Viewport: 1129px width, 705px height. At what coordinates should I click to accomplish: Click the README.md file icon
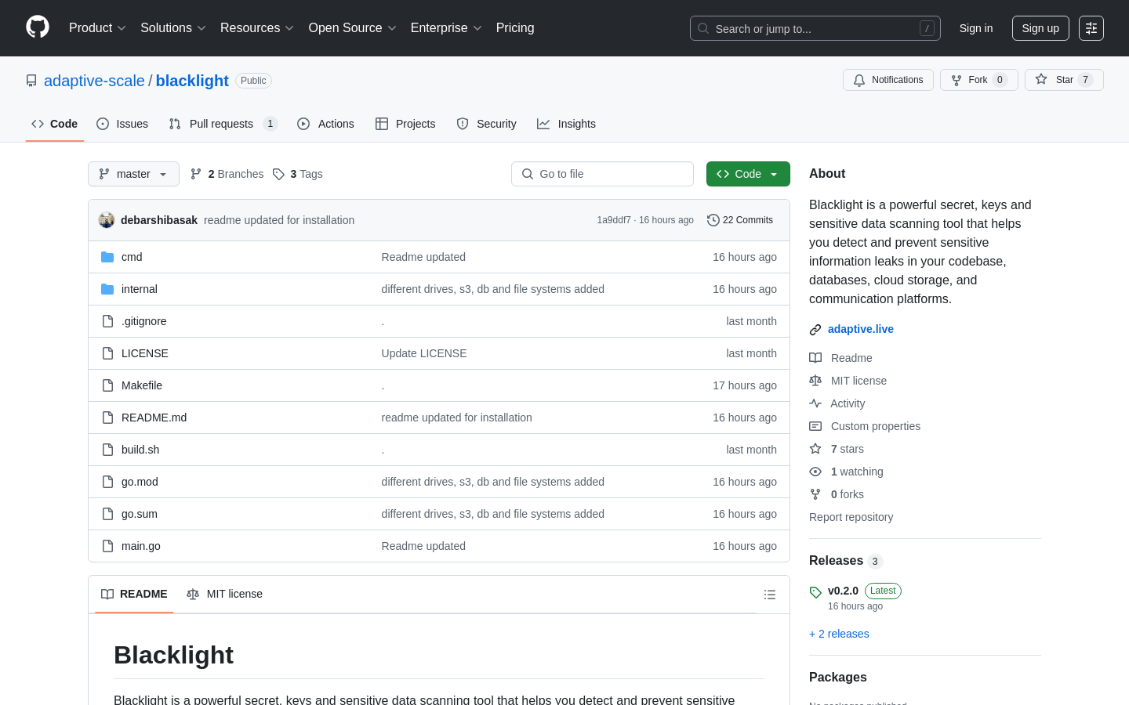pyautogui.click(x=107, y=418)
